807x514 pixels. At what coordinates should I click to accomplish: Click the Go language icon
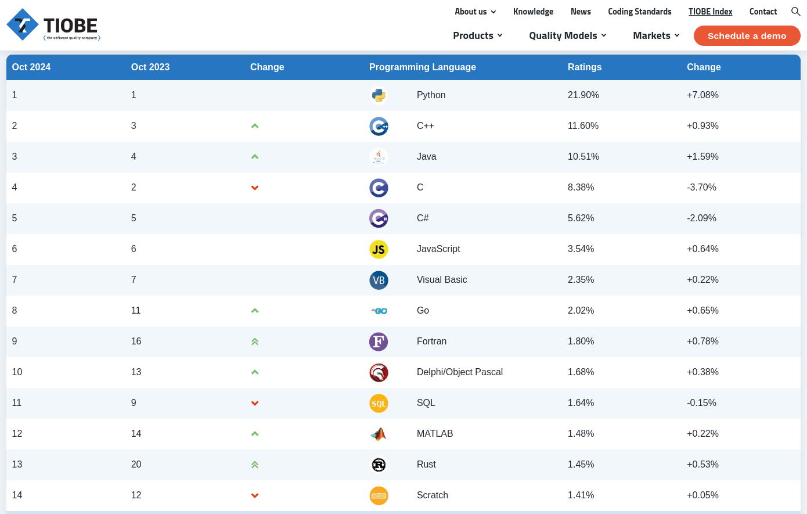(379, 311)
